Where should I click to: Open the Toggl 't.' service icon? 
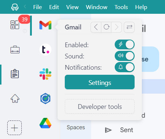45,50
